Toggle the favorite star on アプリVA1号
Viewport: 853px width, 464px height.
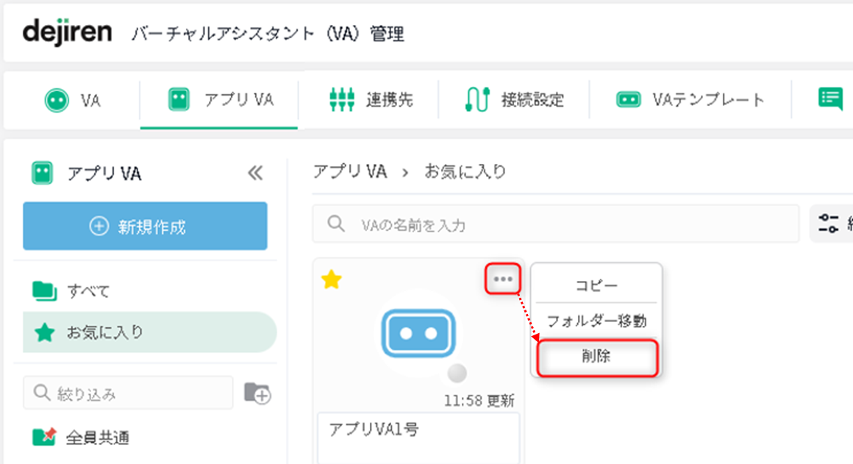point(332,279)
